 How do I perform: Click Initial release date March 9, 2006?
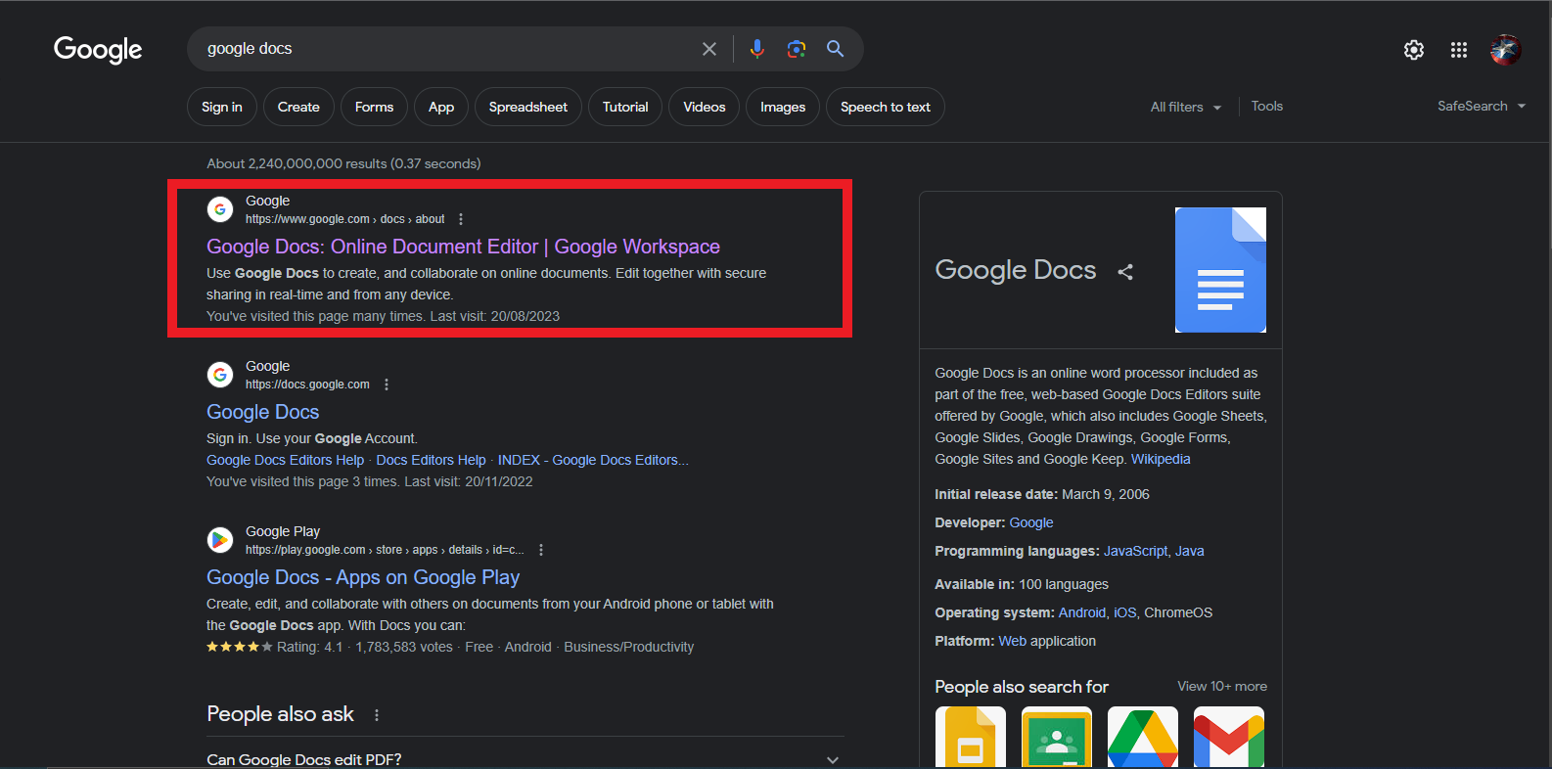1042,494
